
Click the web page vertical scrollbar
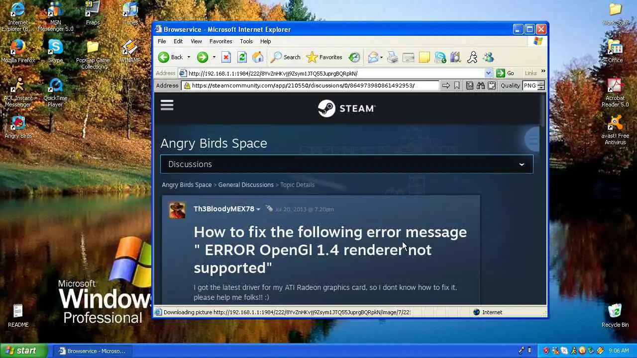point(543,199)
